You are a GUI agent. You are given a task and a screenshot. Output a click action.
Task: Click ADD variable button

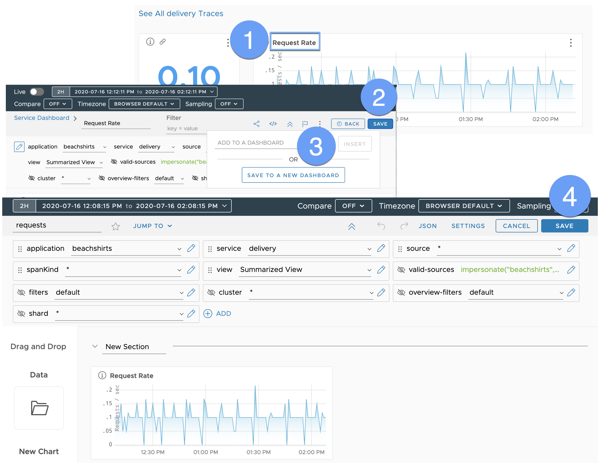click(218, 314)
